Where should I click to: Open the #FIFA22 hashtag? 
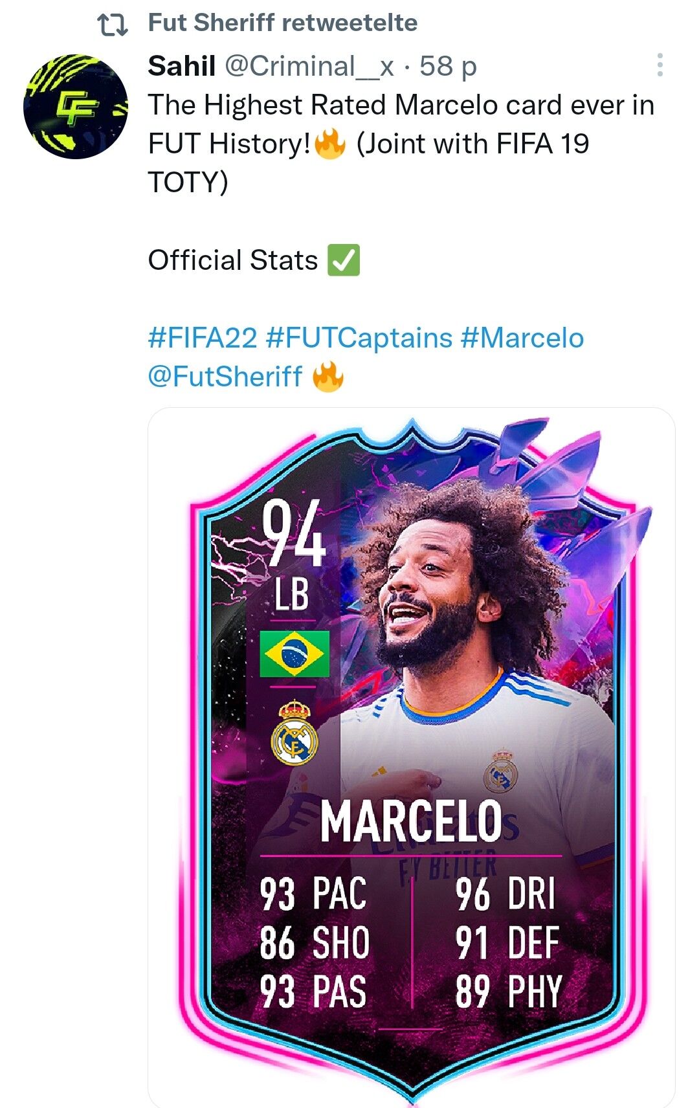[x=203, y=338]
